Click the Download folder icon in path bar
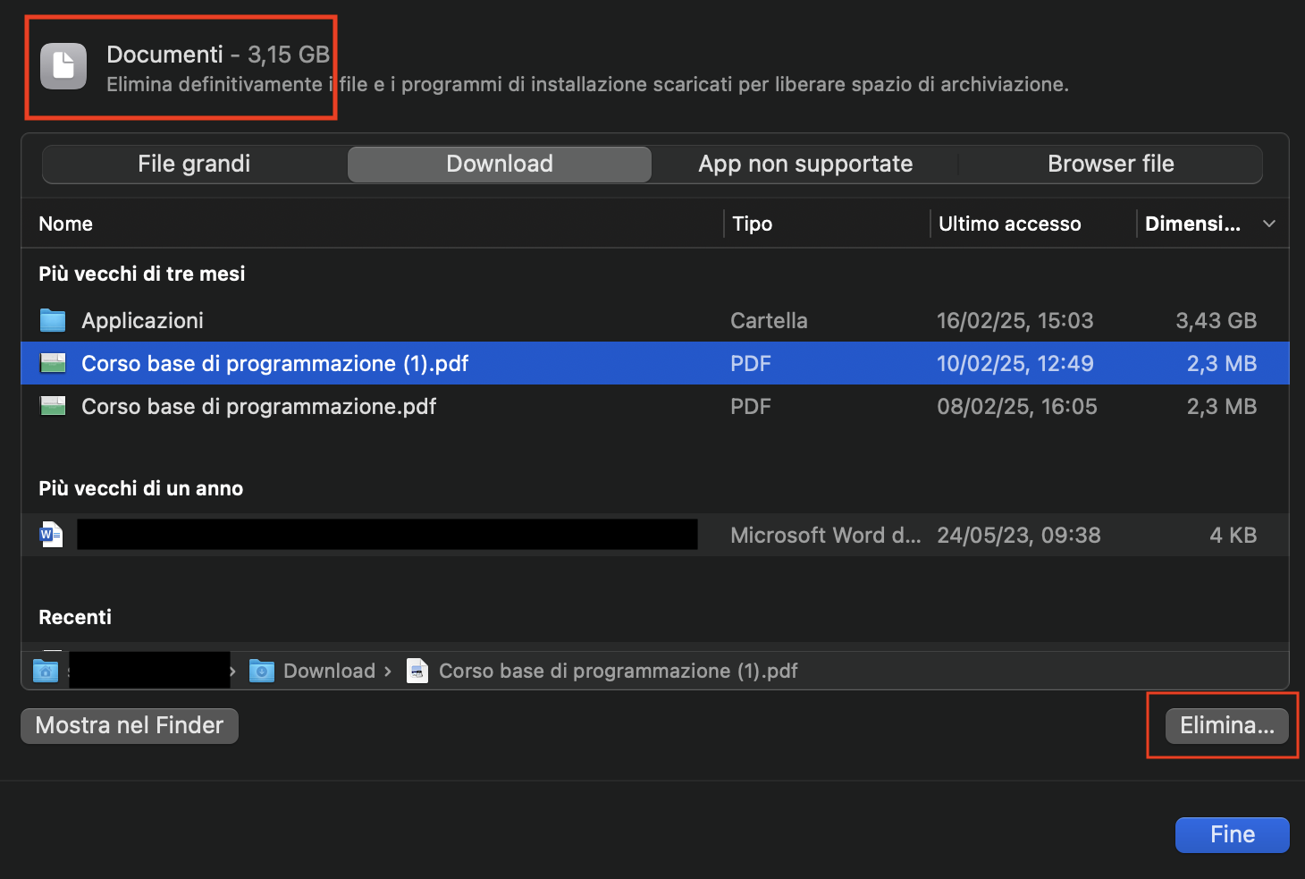 coord(262,671)
